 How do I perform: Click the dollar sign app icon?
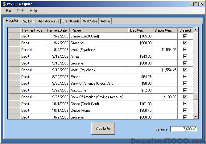[4, 4]
